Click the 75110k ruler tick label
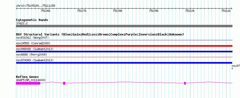Image resolution: width=240 pixels, height=98 pixels. click(190, 11)
